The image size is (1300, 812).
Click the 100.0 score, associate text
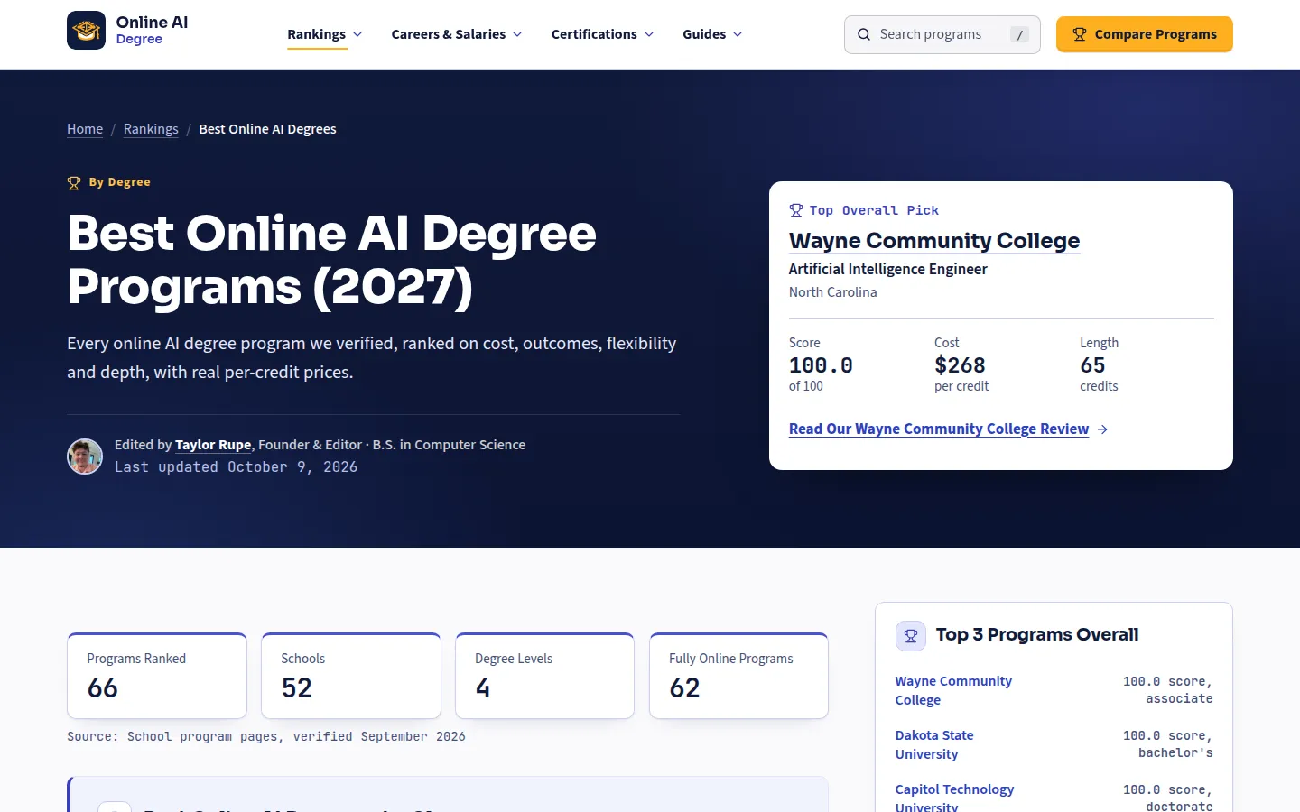(x=1167, y=690)
